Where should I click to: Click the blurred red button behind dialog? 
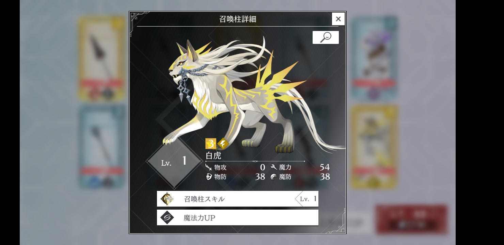point(412,219)
